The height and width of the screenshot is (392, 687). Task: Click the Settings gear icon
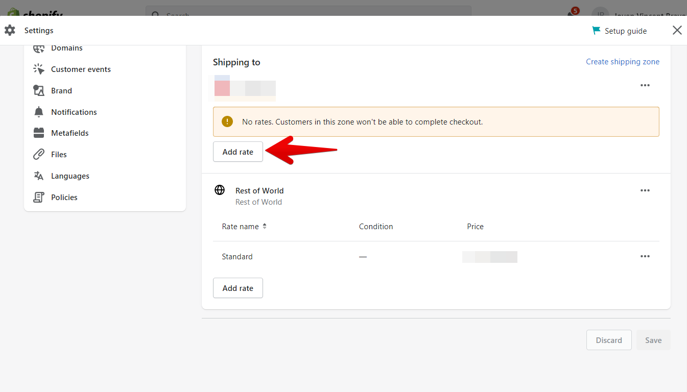click(10, 30)
